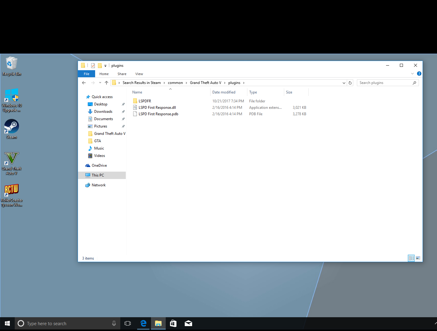Expand the ribbon with the chevron

click(x=412, y=74)
